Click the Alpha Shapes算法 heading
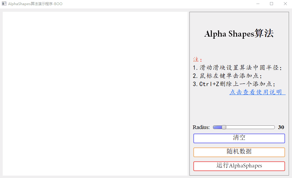292x178 pixels. [x=239, y=34]
